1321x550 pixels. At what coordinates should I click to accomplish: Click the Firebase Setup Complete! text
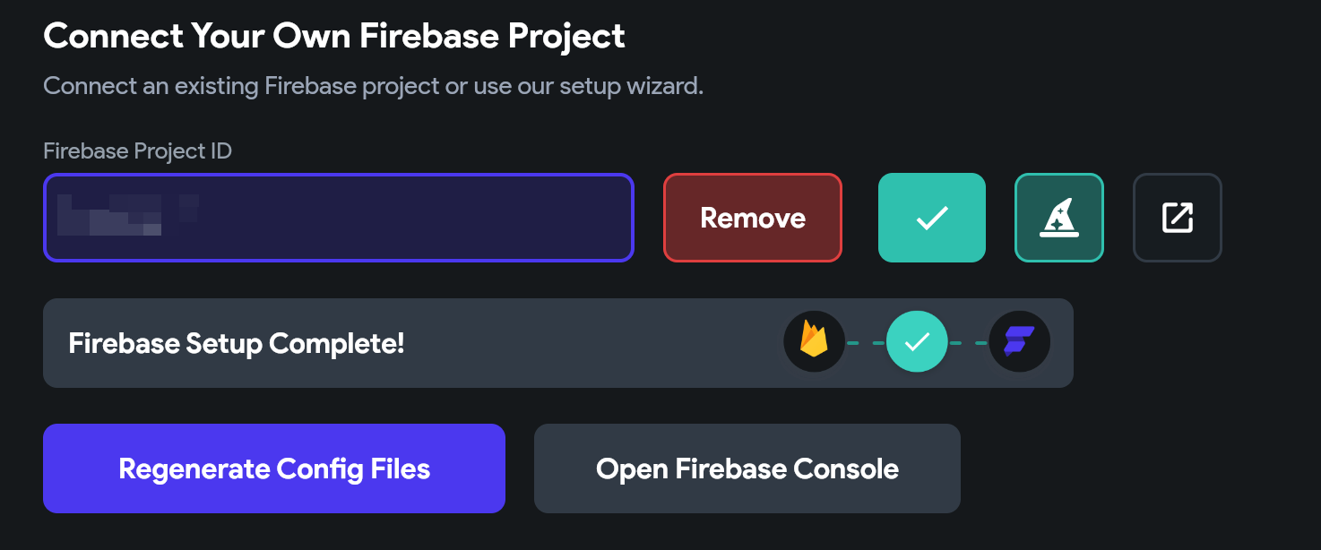click(237, 343)
